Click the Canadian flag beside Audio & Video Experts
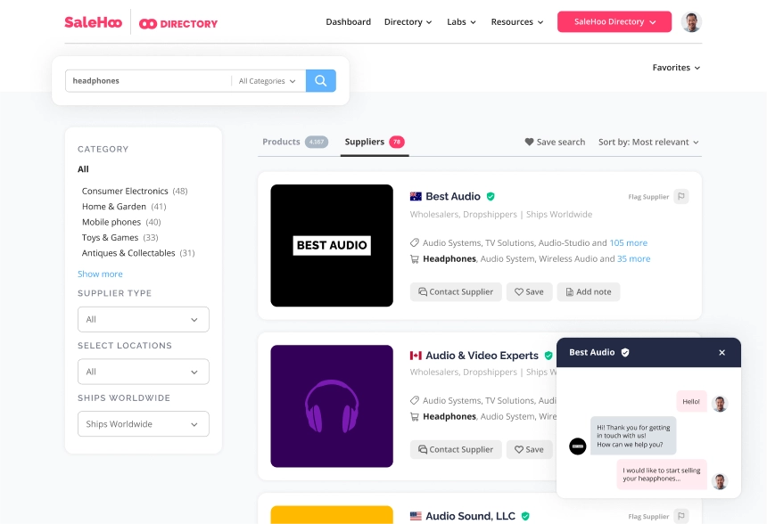 [x=416, y=356]
